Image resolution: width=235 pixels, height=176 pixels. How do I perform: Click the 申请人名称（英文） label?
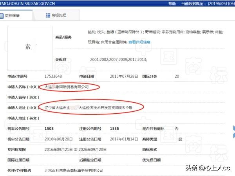[x=23, y=97]
